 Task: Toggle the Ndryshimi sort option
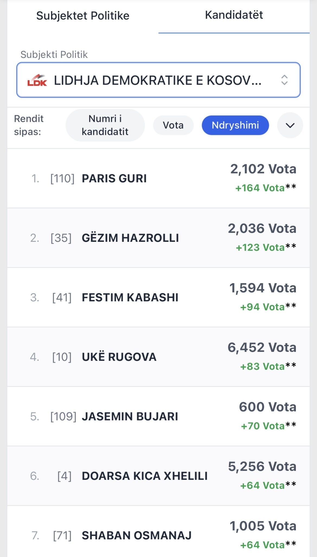tap(235, 125)
